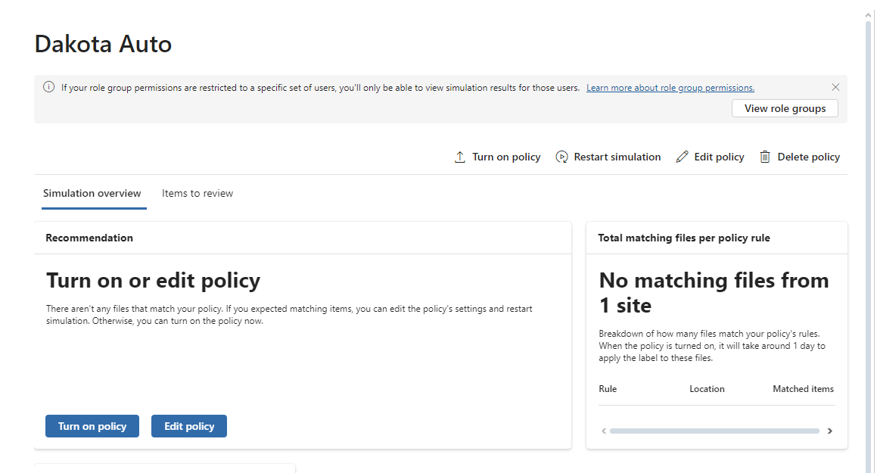Open View role groups
Viewport: 877px width, 473px height.
tap(785, 108)
